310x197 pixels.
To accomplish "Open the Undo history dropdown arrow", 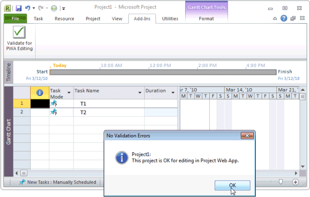I will (34, 8).
